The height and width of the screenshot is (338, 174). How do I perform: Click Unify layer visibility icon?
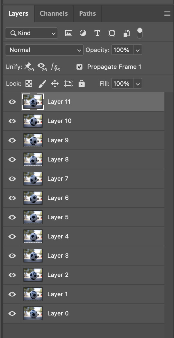coord(42,67)
